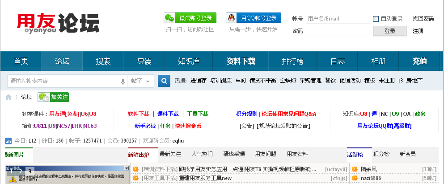Select the 用友问题 tab

(266, 154)
